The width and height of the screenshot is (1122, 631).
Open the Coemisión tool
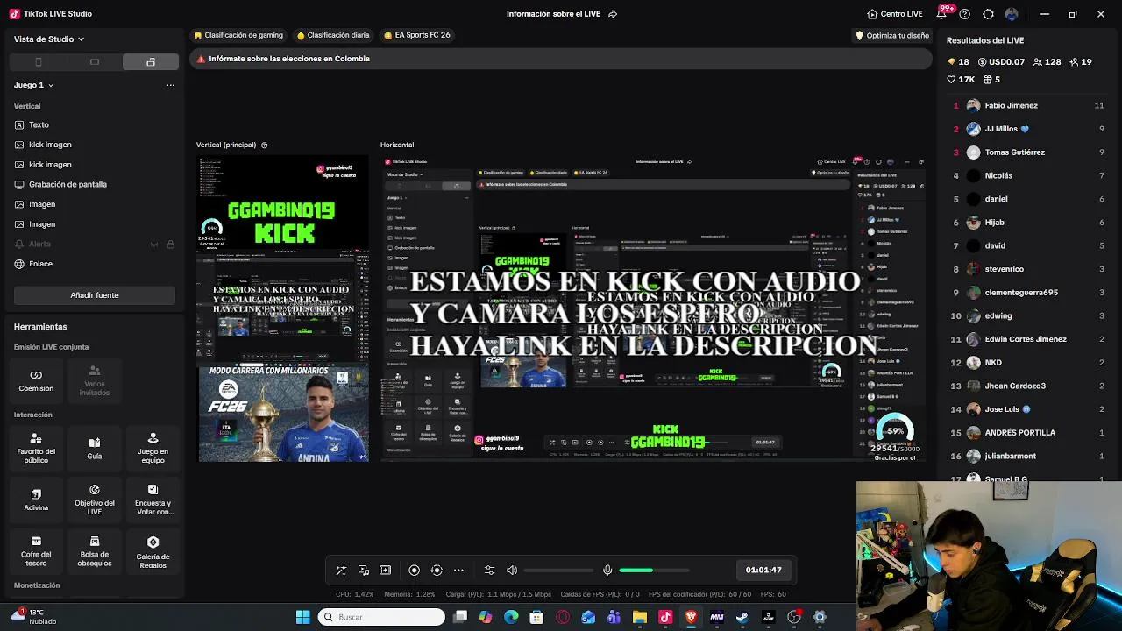pos(36,380)
